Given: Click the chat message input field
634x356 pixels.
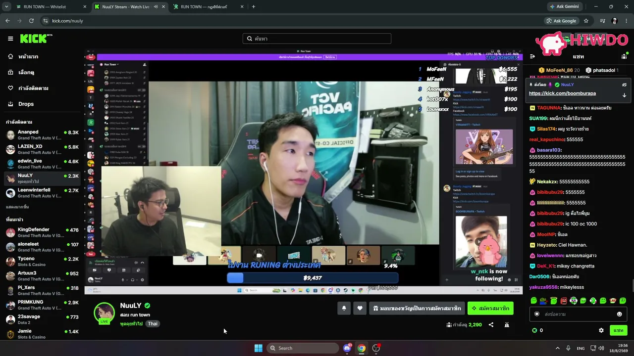Looking at the screenshot, I should [578, 314].
